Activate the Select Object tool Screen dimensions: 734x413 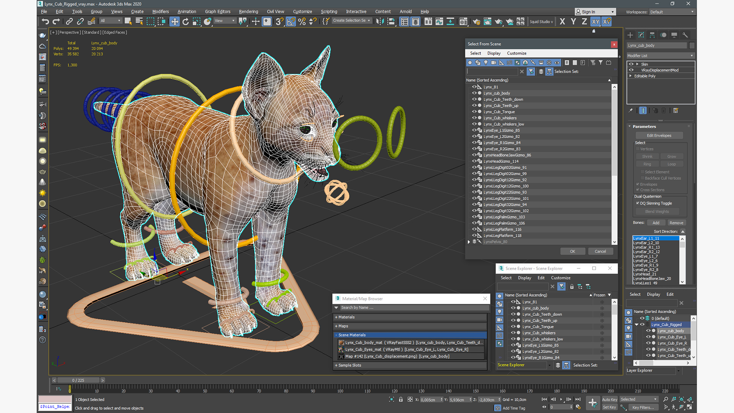[128, 21]
